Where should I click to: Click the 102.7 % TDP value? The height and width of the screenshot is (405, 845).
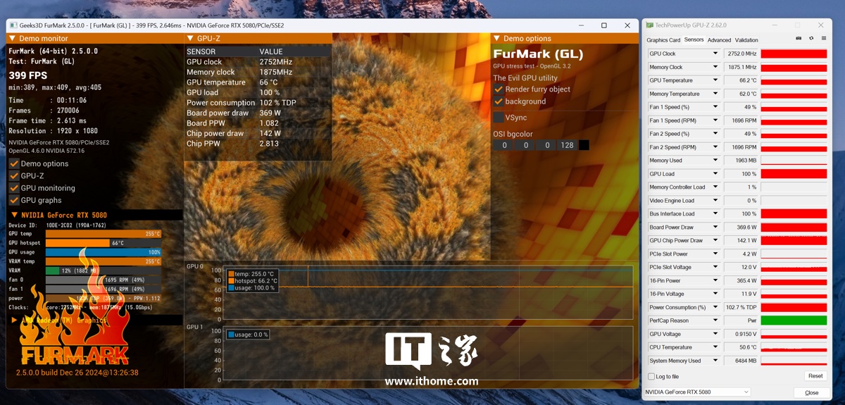(x=741, y=307)
